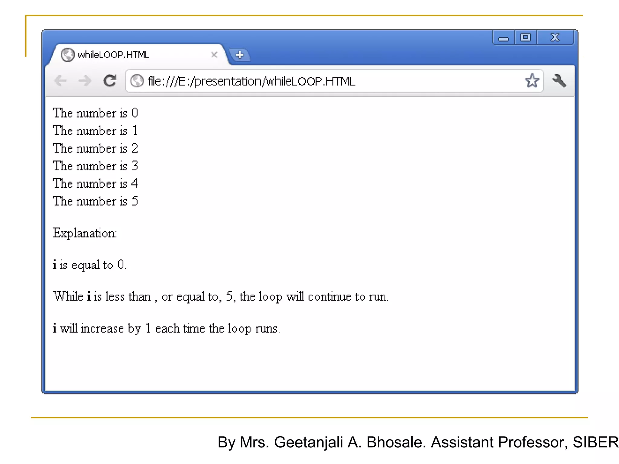Click the line "i is equal to 0."
Image resolution: width=619 pixels, height=464 pixels.
[89, 265]
